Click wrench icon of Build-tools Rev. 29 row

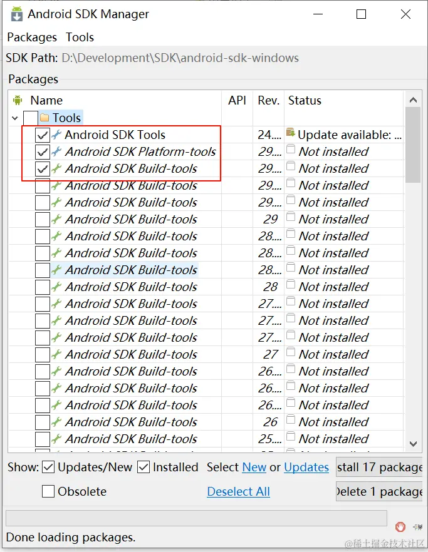[x=56, y=219]
